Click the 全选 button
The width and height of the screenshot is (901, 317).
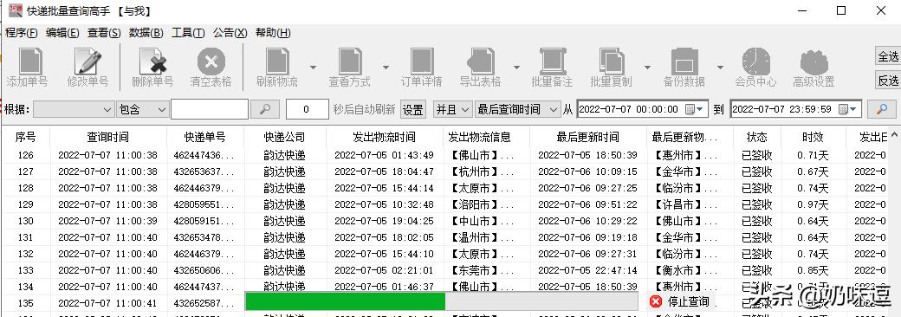click(888, 56)
